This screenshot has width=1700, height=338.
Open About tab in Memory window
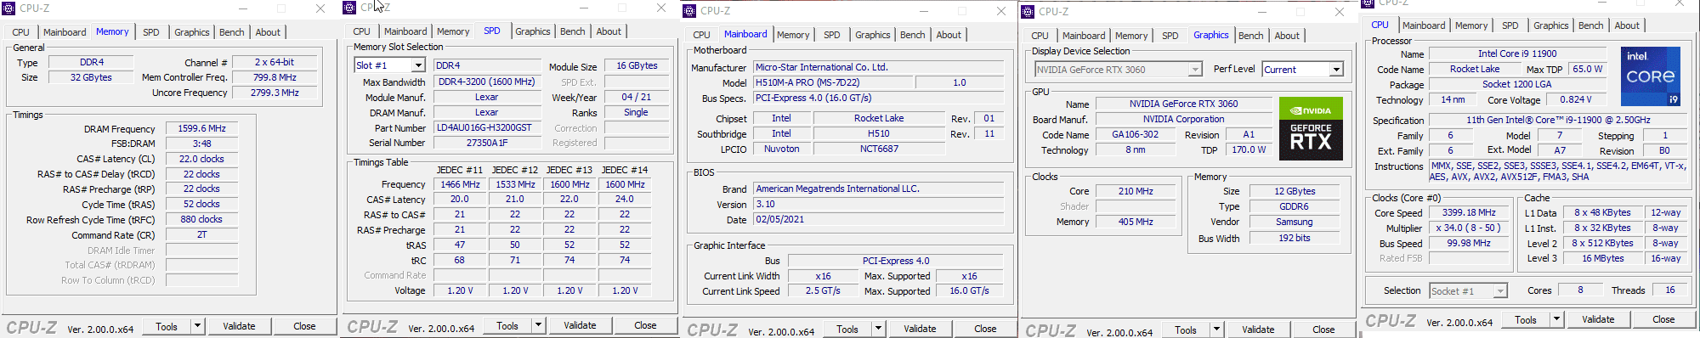click(x=268, y=32)
